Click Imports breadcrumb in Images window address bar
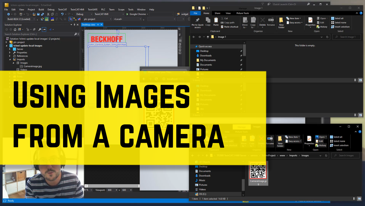 pos(293,156)
